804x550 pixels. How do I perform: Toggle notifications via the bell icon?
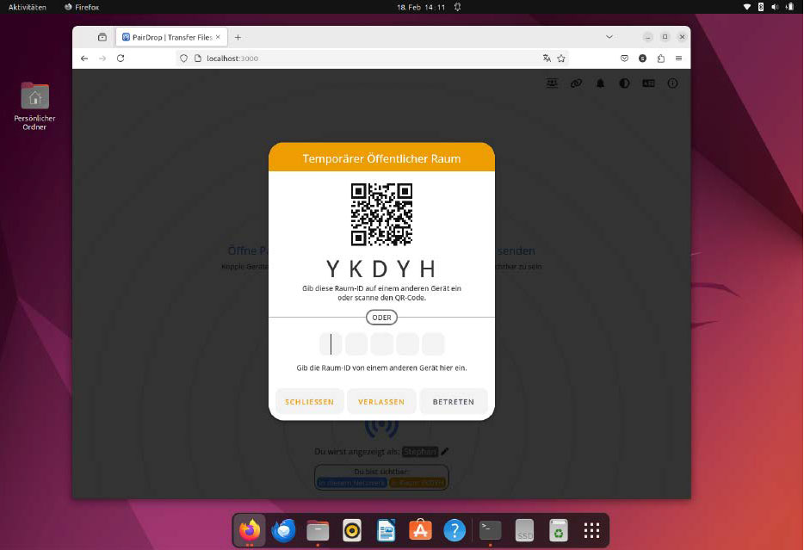(600, 83)
